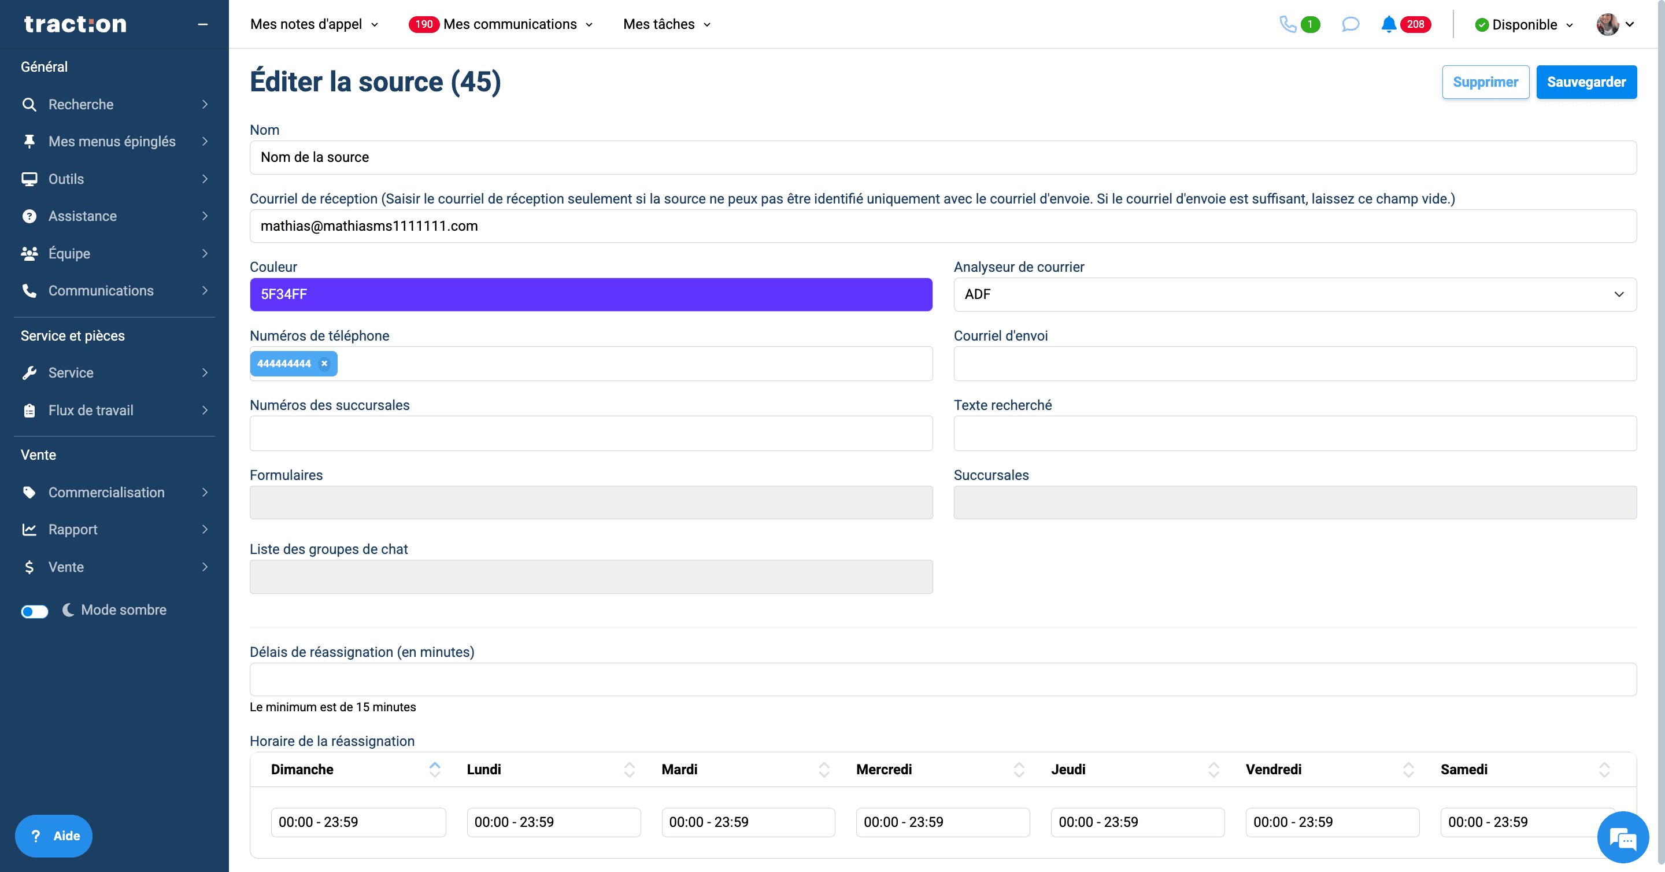
Task: Expand the user menu chevron next to avatar
Action: [1630, 24]
